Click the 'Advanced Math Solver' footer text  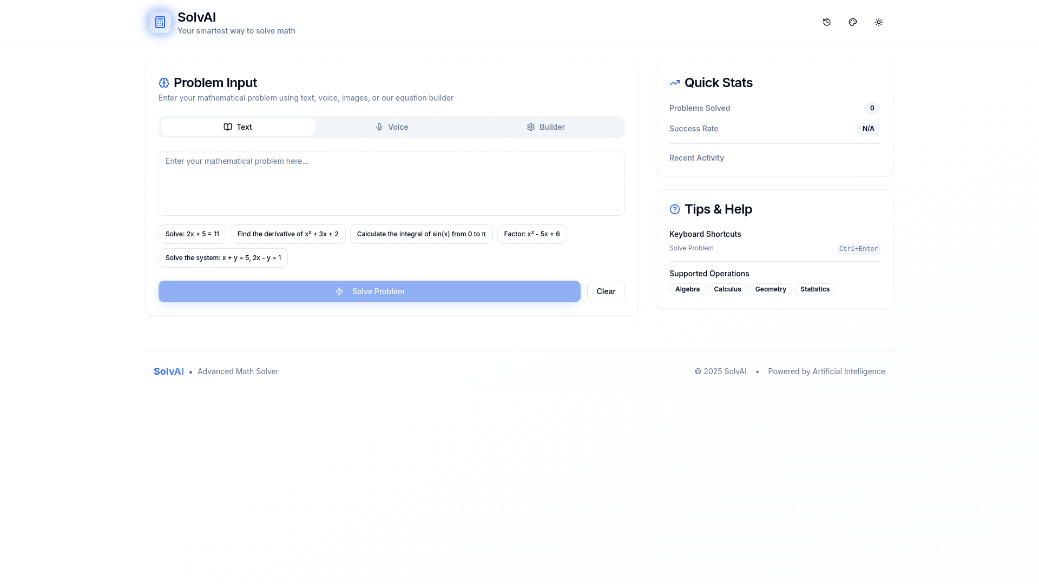[238, 371]
